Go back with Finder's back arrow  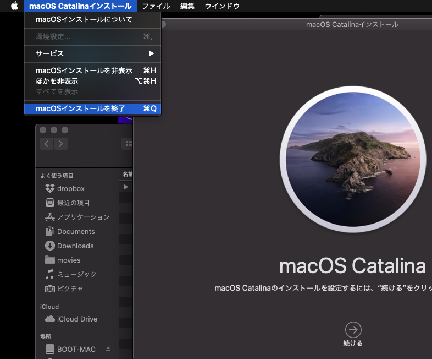[x=47, y=144]
